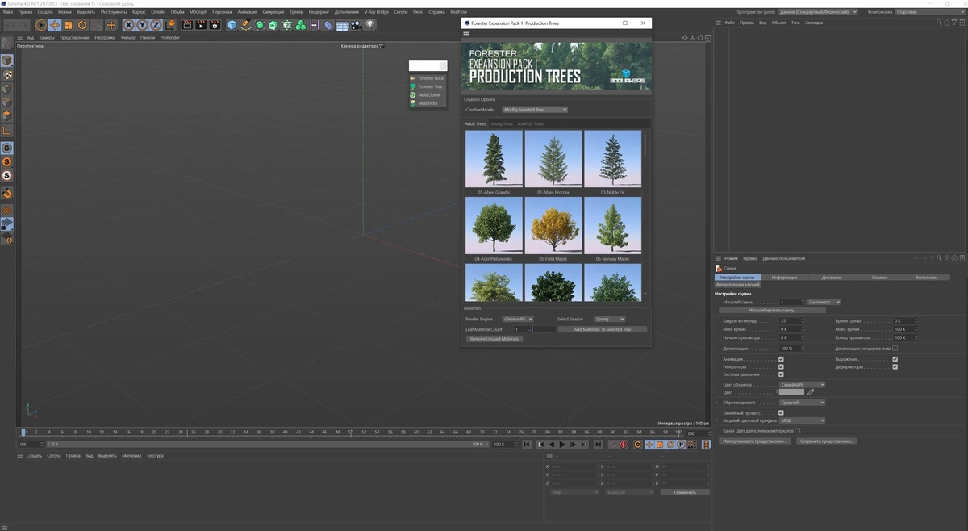Switch to the Young Trees tab

click(x=502, y=124)
